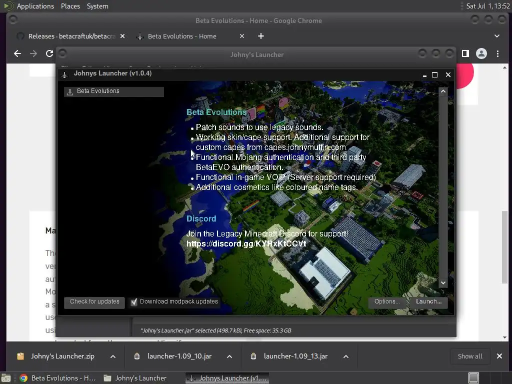
Task: Open the System menu
Action: point(97,6)
